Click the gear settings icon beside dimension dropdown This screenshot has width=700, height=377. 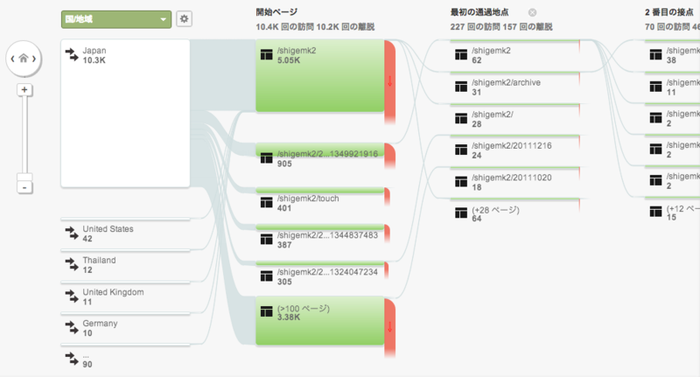tap(184, 19)
